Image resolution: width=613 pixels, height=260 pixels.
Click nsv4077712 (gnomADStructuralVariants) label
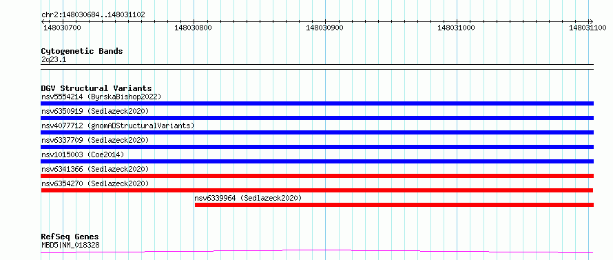[118, 126]
